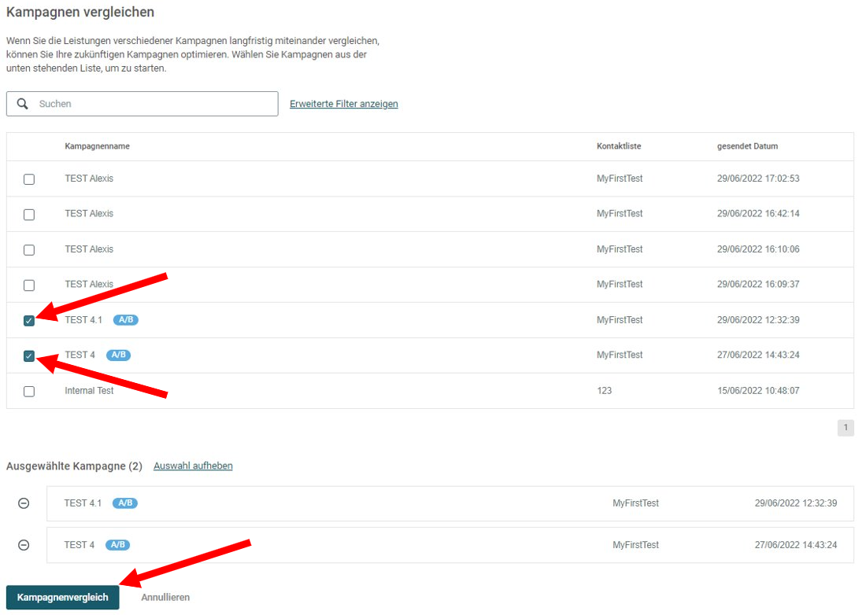Click date 29/06/2022 12:32:39 in table
862x615 pixels.
pyautogui.click(x=758, y=319)
